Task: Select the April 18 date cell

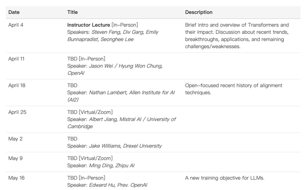Action: (x=17, y=85)
